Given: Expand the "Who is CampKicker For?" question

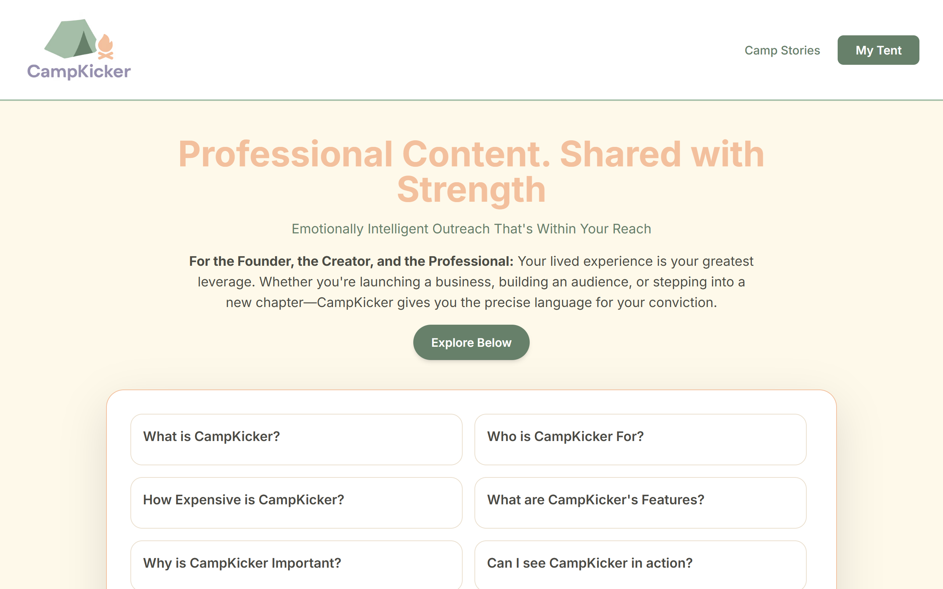Looking at the screenshot, I should (640, 440).
